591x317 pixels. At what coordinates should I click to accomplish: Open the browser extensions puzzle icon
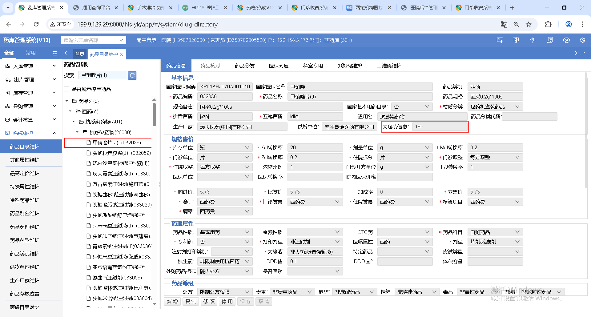tap(548, 24)
